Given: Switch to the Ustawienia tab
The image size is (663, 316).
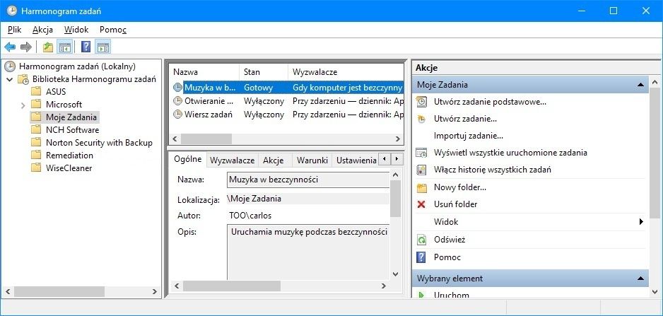Looking at the screenshot, I should click(x=354, y=160).
